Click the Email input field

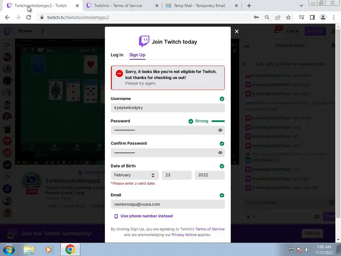168,204
